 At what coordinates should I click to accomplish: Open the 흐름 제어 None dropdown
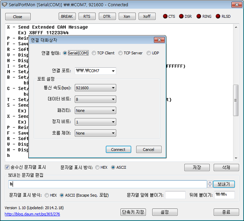point(95,133)
